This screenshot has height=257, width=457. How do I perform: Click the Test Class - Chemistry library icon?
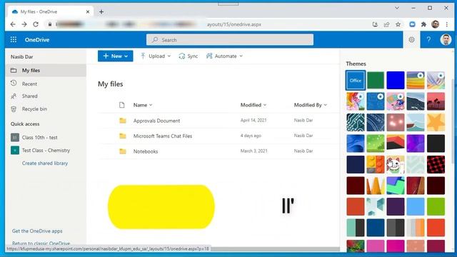(x=15, y=151)
